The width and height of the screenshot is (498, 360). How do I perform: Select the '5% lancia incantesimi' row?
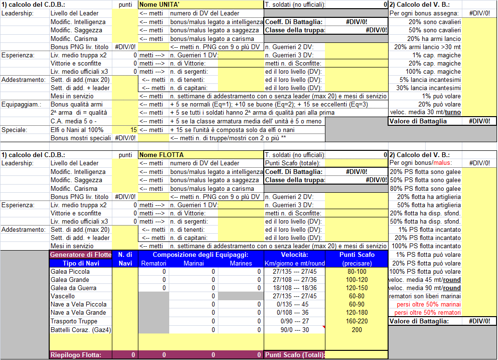pyautogui.click(x=425, y=80)
